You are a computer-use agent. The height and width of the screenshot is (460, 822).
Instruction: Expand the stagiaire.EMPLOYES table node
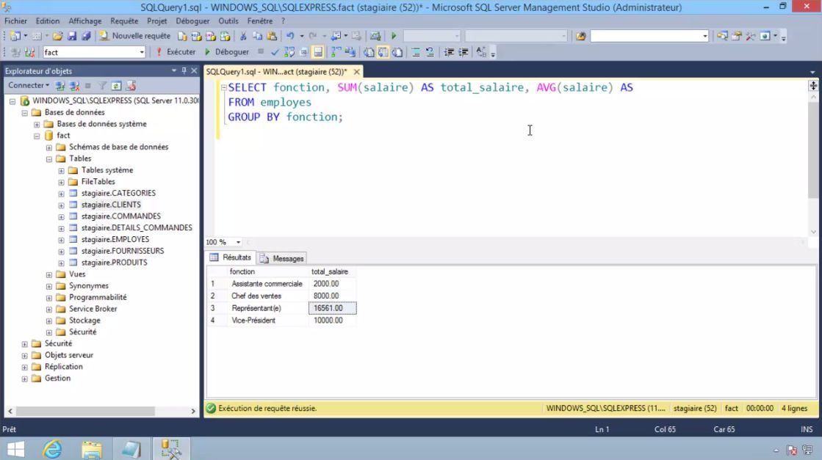(61, 240)
